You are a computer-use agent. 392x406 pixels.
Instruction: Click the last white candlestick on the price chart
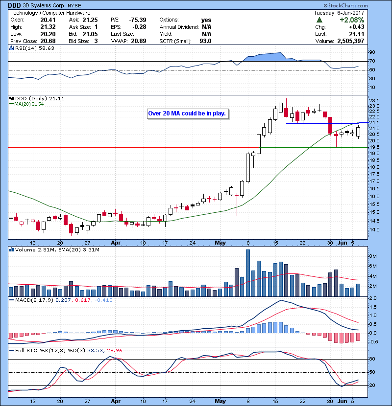358,132
